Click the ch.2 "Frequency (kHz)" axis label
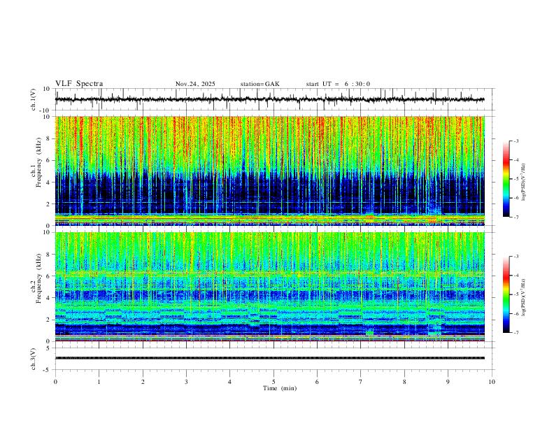Image resolution: width=554 pixels, height=428 pixels. click(38, 278)
